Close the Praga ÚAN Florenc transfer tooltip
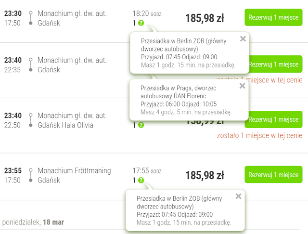Screen dimensions: 308x234 tap(243, 86)
